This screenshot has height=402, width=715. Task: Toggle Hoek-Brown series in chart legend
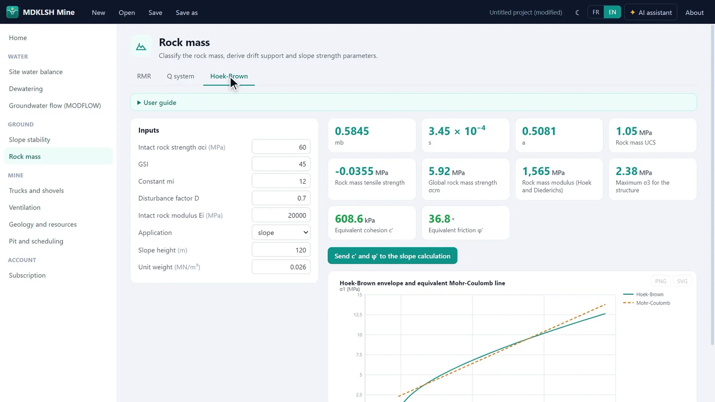643,294
